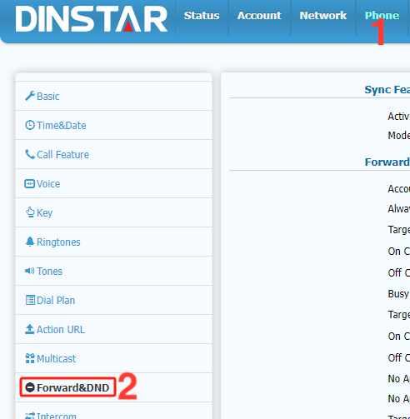Open the Network tab
This screenshot has width=410, height=419.
(323, 16)
